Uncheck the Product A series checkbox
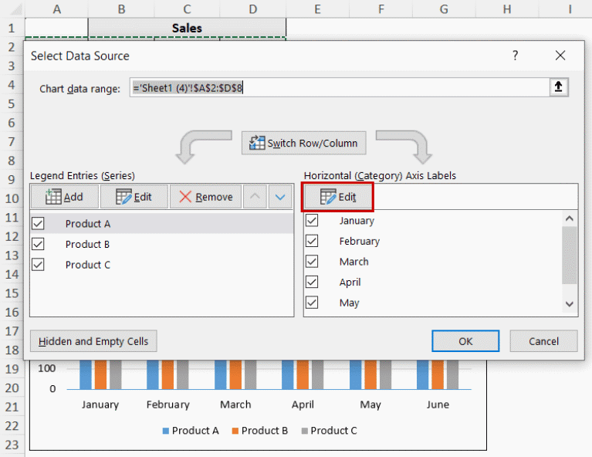The image size is (592, 457). tap(38, 224)
